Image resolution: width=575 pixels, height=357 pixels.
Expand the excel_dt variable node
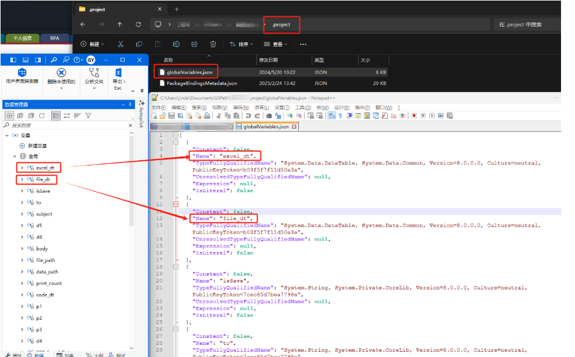click(x=22, y=168)
